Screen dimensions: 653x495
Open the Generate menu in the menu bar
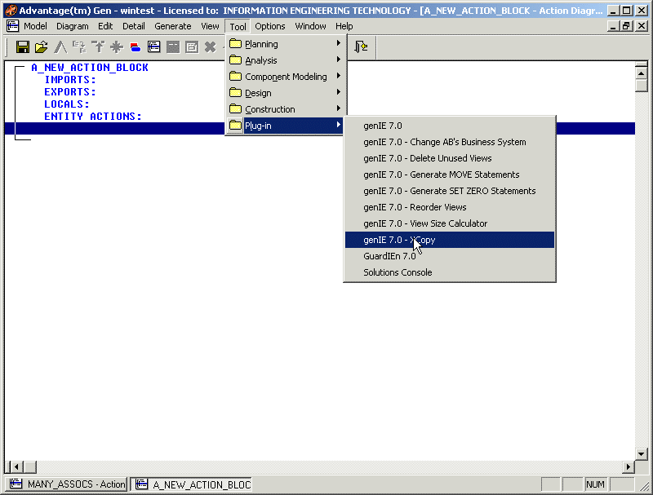click(x=172, y=26)
